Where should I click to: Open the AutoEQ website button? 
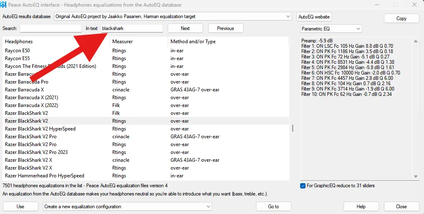(x=314, y=17)
